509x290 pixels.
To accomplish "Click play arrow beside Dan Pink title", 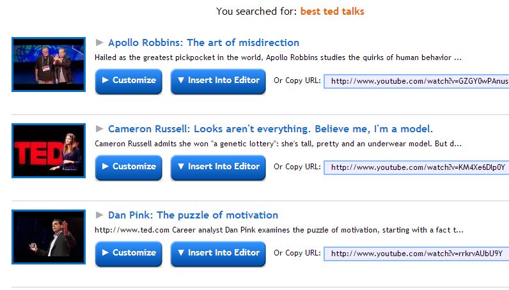I will pyautogui.click(x=99, y=215).
